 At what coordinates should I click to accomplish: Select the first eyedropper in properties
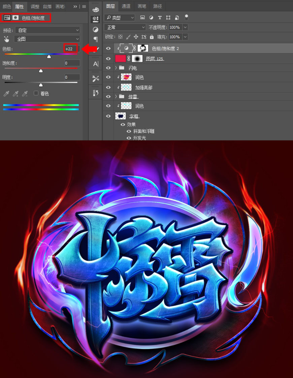pyautogui.click(x=6, y=94)
